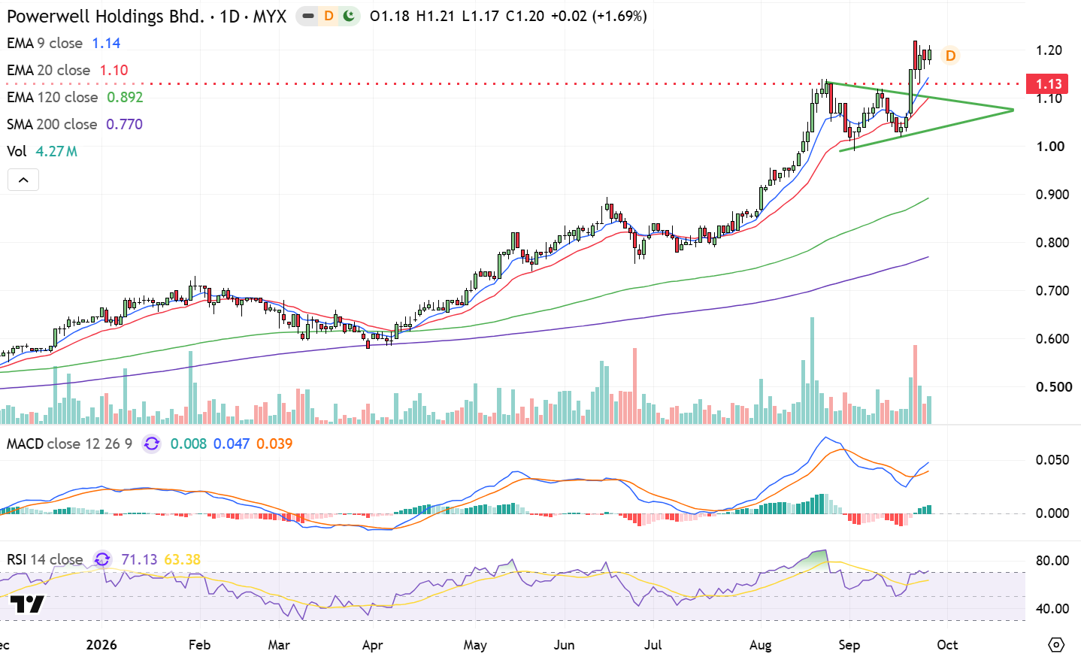Click the RSI 14 close legend
The image size is (1081, 657).
44,559
